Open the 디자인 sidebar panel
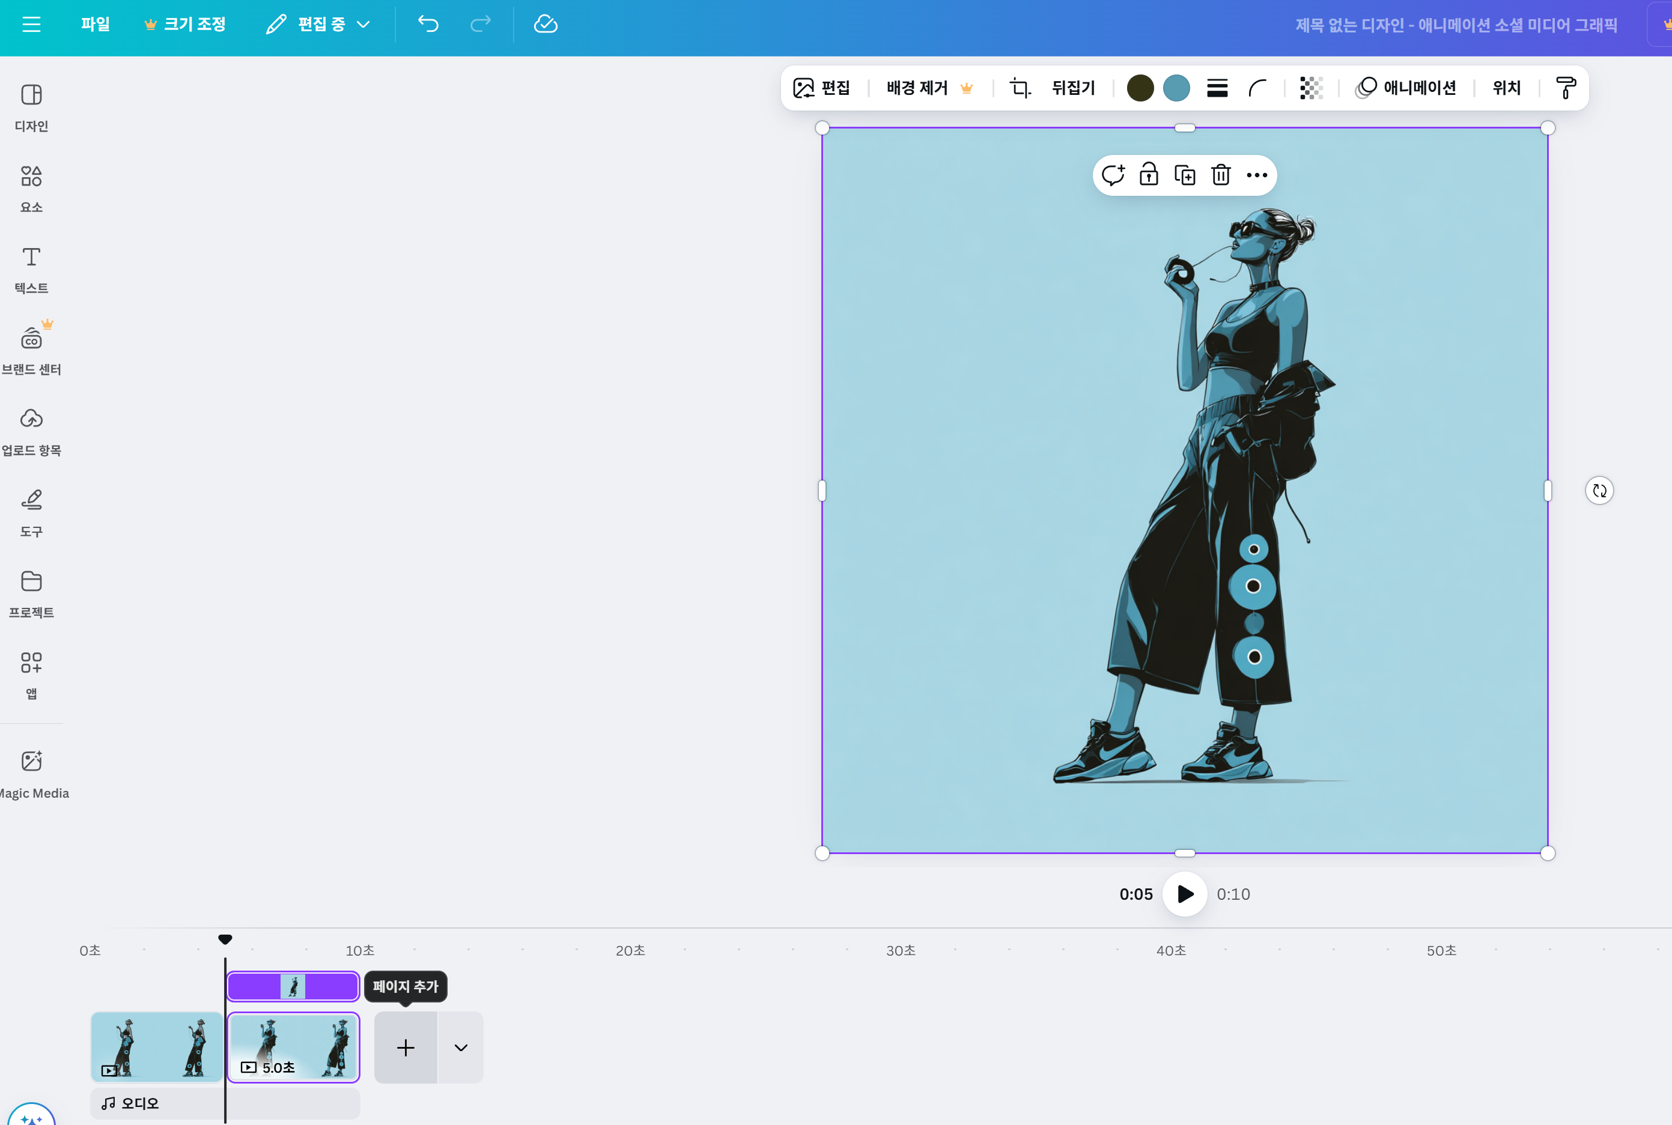Image resolution: width=1672 pixels, height=1125 pixels. click(x=32, y=108)
